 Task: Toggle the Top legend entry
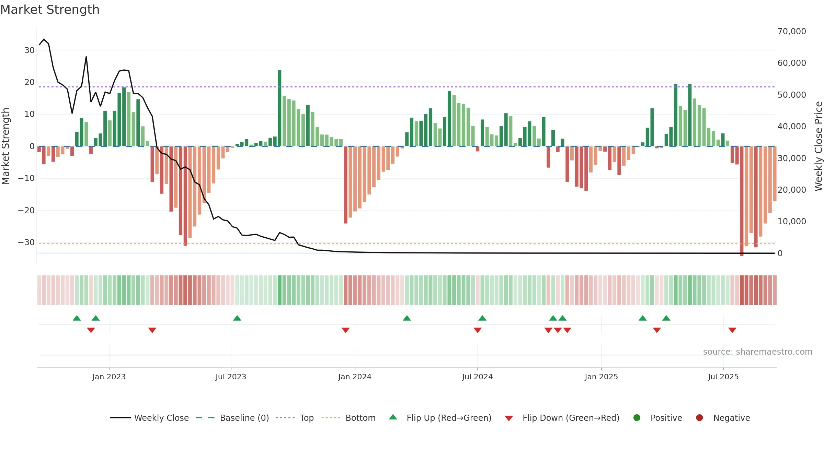[x=295, y=418]
